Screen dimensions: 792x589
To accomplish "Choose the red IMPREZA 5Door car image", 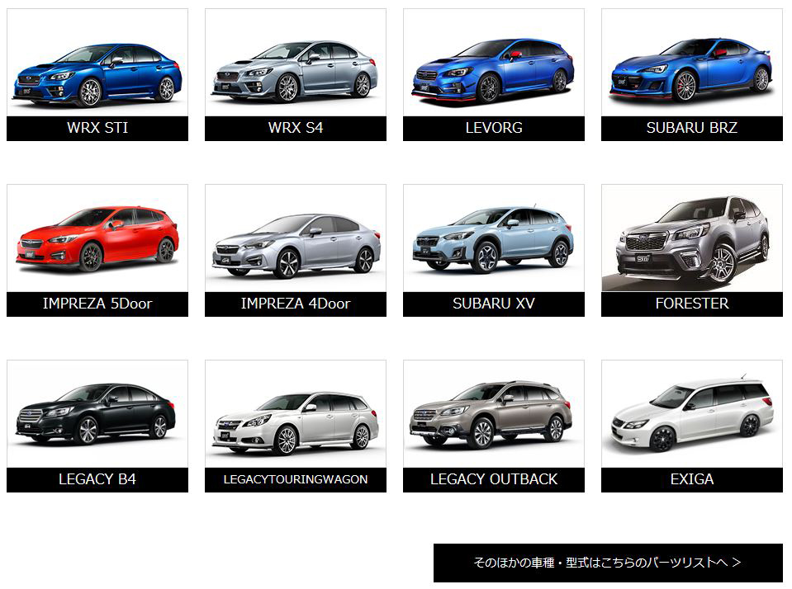I will pos(97,239).
